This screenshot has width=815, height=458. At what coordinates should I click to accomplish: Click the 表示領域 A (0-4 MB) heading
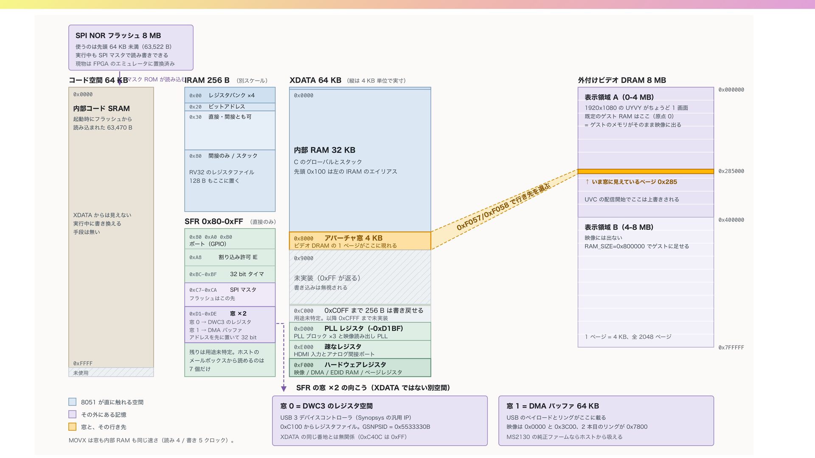coord(619,97)
